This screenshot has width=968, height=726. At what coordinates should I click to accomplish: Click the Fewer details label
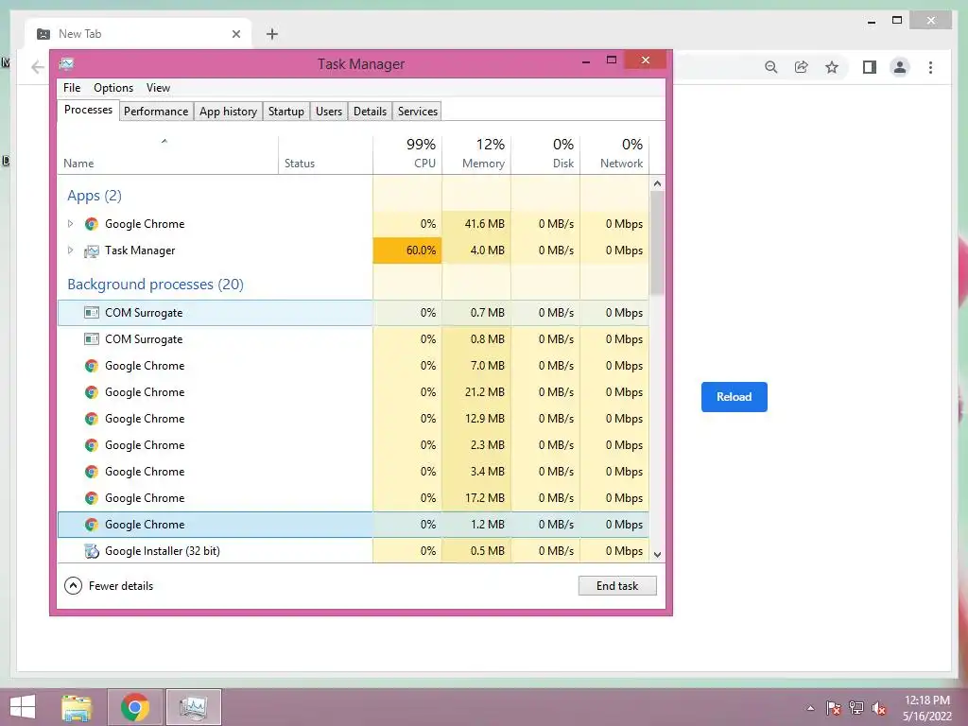[x=121, y=586]
